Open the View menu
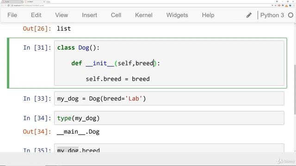 pyautogui.click(x=62, y=15)
